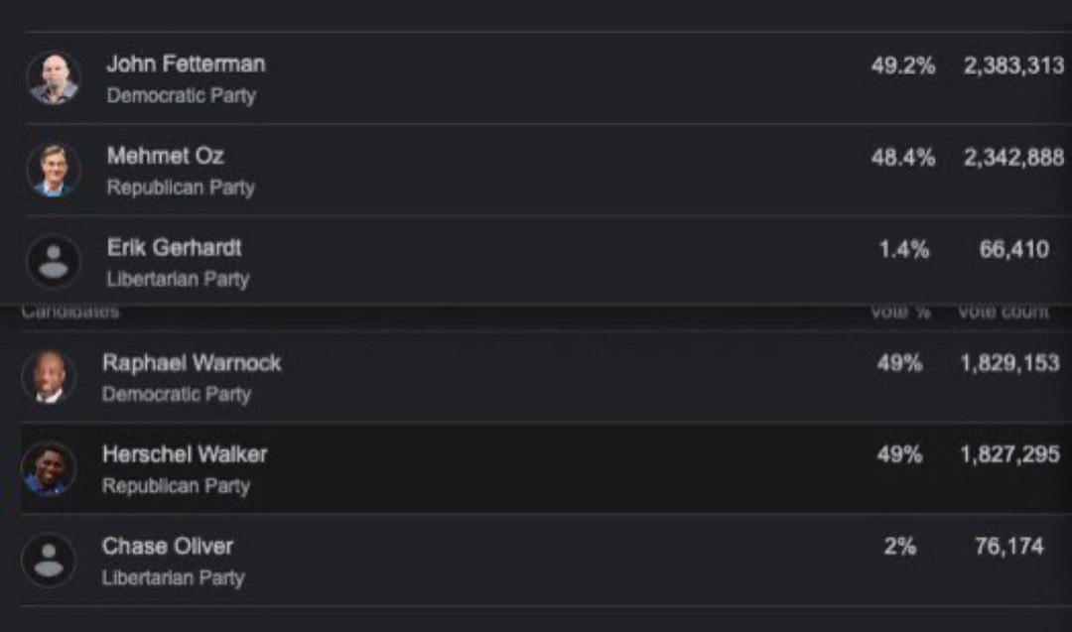The width and height of the screenshot is (1072, 632).
Task: Click John Fetterman's profile photo
Action: (x=54, y=78)
